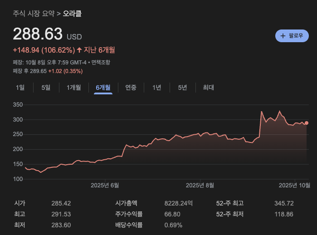317x235 pixels.
Task: Switch the chart to 연중
Action: [131, 88]
